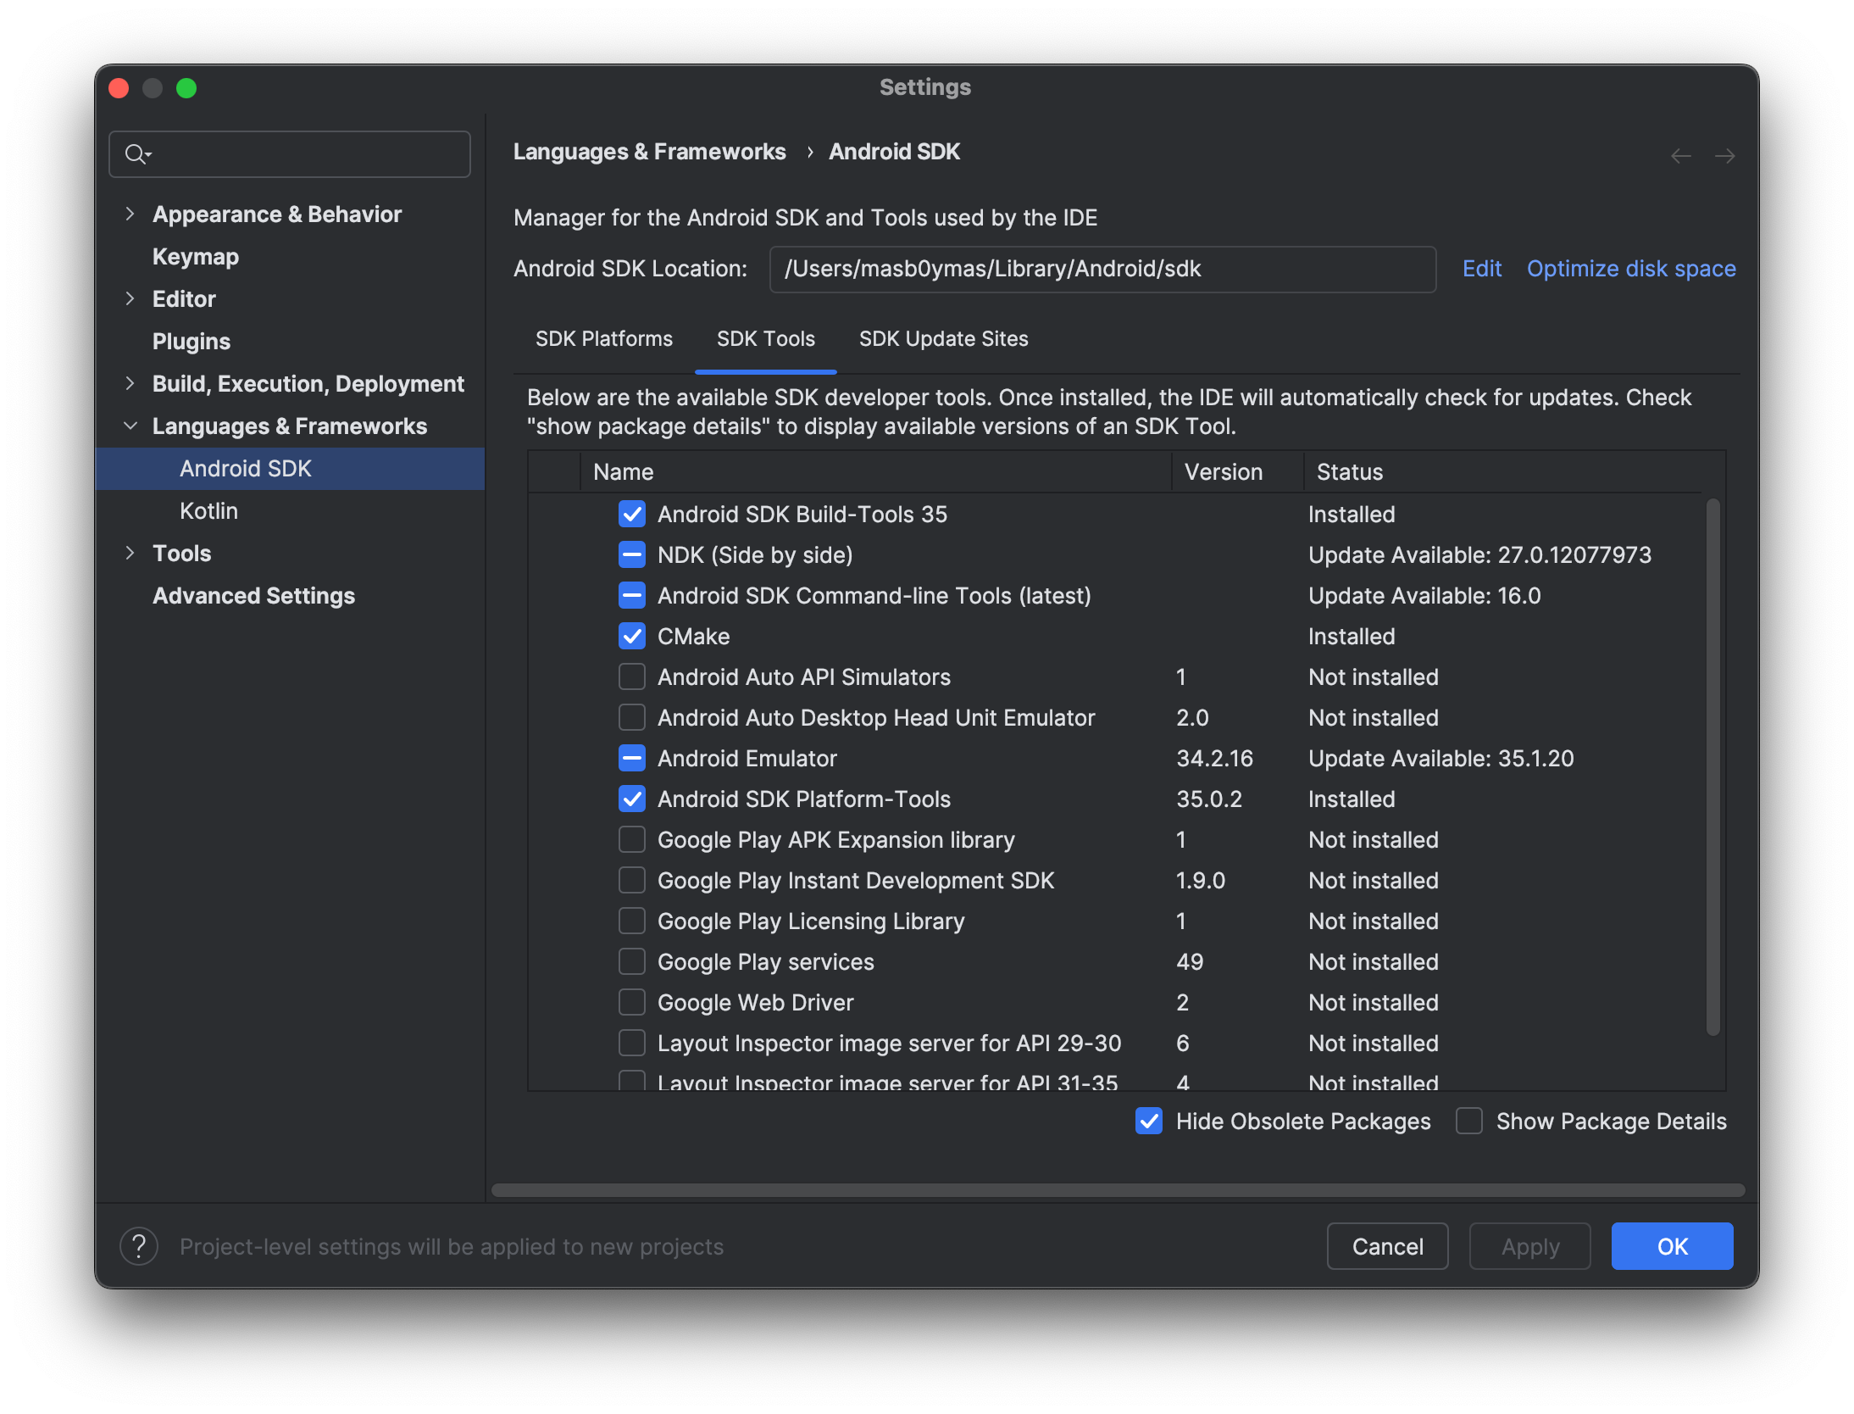This screenshot has width=1854, height=1414.
Task: Select 'Update Available: 35.1.20' status text
Action: (x=1440, y=759)
